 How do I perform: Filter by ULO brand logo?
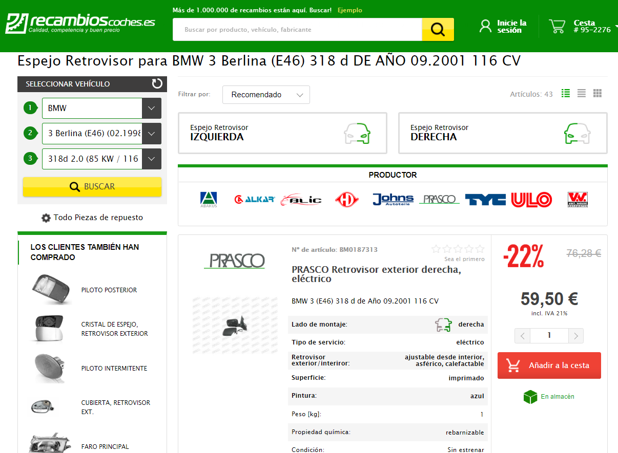[x=531, y=199]
